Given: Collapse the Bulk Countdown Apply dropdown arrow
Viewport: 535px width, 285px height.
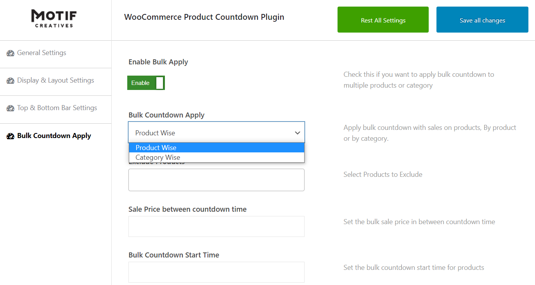Looking at the screenshot, I should coord(298,133).
